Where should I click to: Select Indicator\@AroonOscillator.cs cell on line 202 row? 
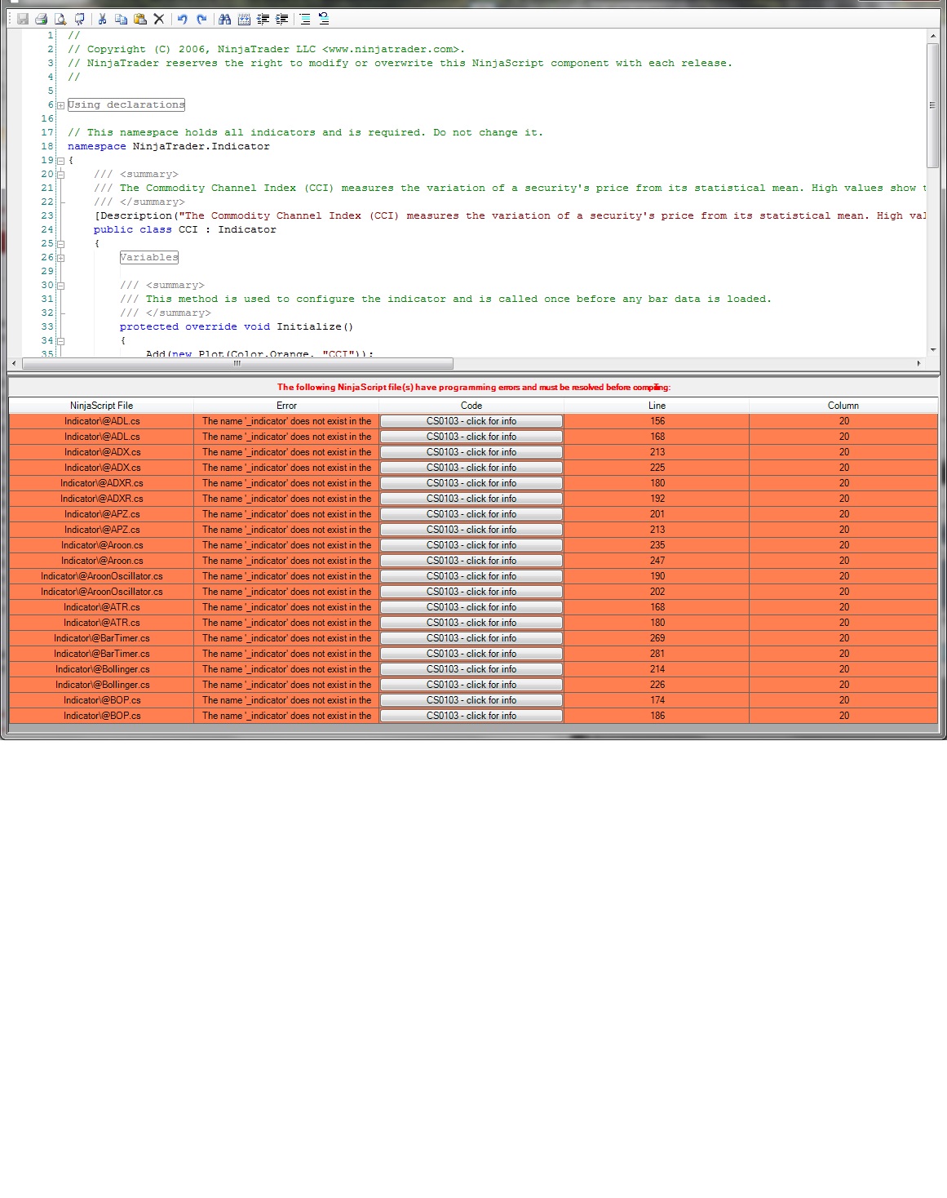(101, 592)
